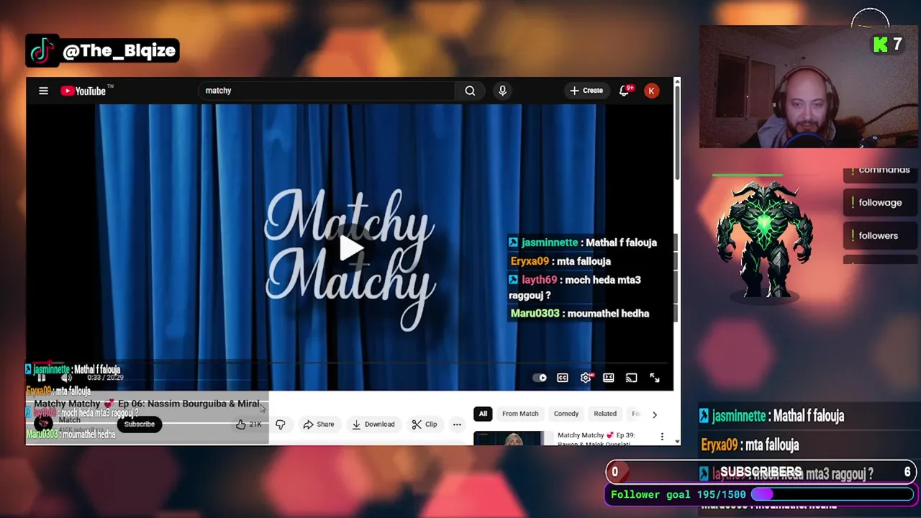
Task: Click the green armored avatar character
Action: [765, 240]
